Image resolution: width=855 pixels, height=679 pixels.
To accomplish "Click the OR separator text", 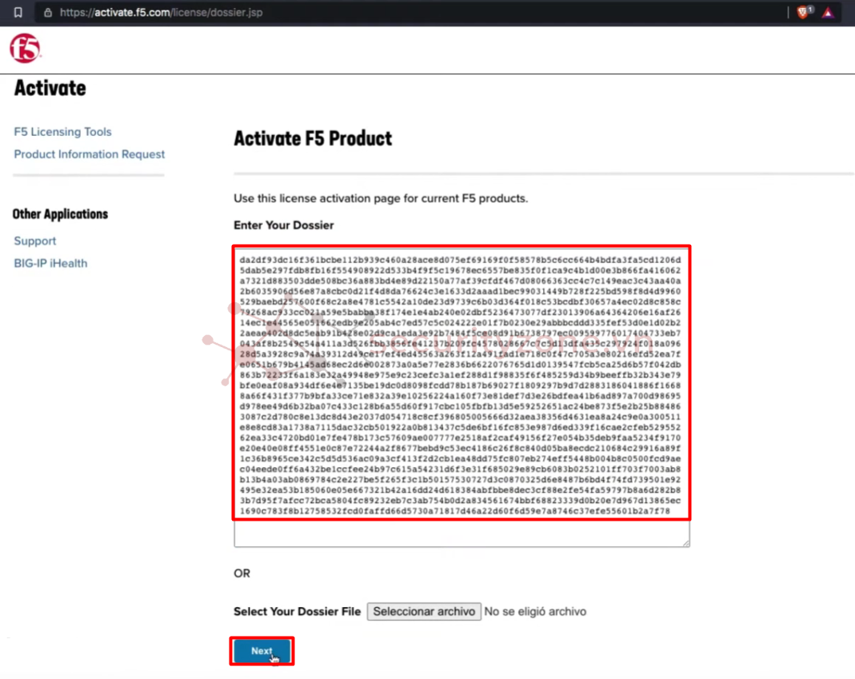I will pos(242,573).
